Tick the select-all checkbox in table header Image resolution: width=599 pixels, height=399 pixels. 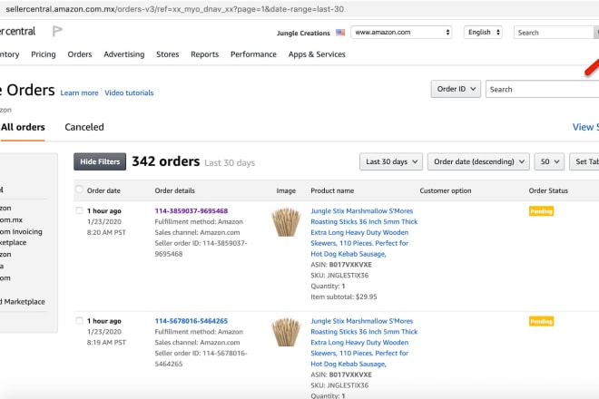tap(79, 190)
